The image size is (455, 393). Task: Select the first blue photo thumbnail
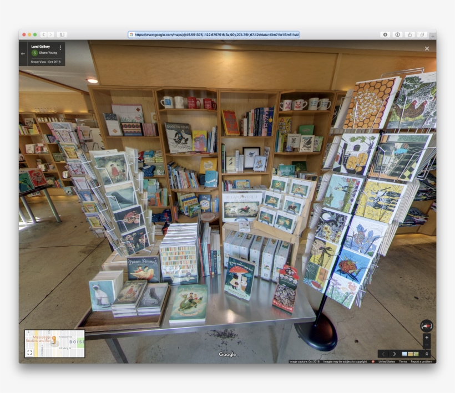coord(404,354)
